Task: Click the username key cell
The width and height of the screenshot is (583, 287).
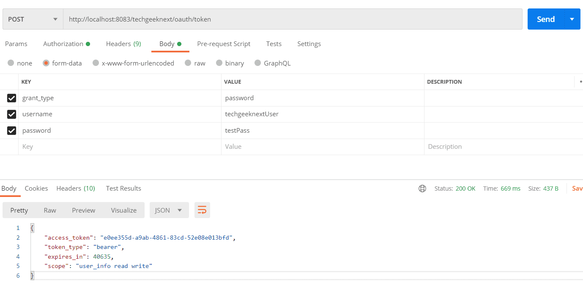Action: pos(120,114)
